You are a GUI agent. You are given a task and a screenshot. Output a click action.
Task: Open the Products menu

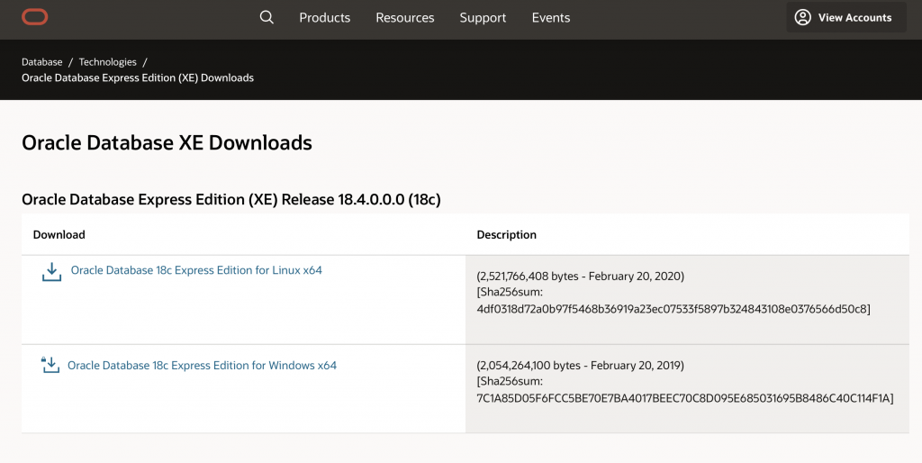pyautogui.click(x=324, y=18)
